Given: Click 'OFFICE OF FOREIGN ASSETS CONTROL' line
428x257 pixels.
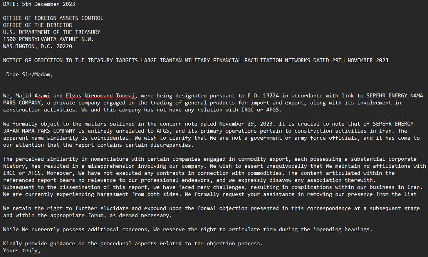Looking at the screenshot, I should pos(53,18).
